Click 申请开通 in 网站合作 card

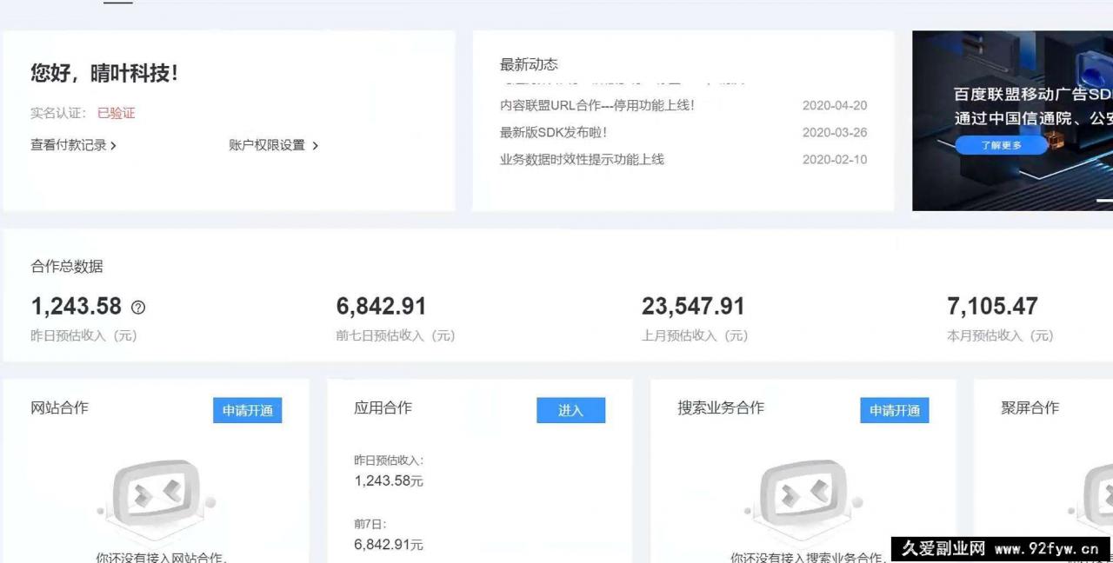tap(247, 410)
